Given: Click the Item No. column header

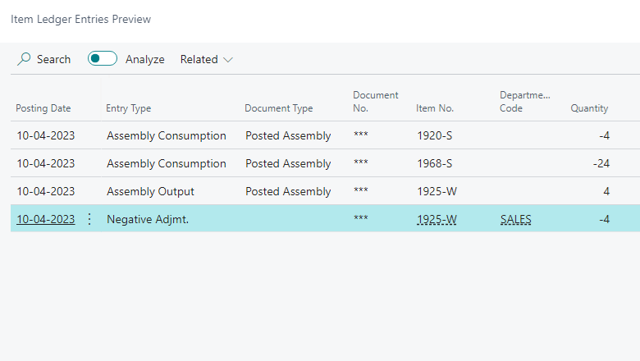Looking at the screenshot, I should click(x=435, y=108).
